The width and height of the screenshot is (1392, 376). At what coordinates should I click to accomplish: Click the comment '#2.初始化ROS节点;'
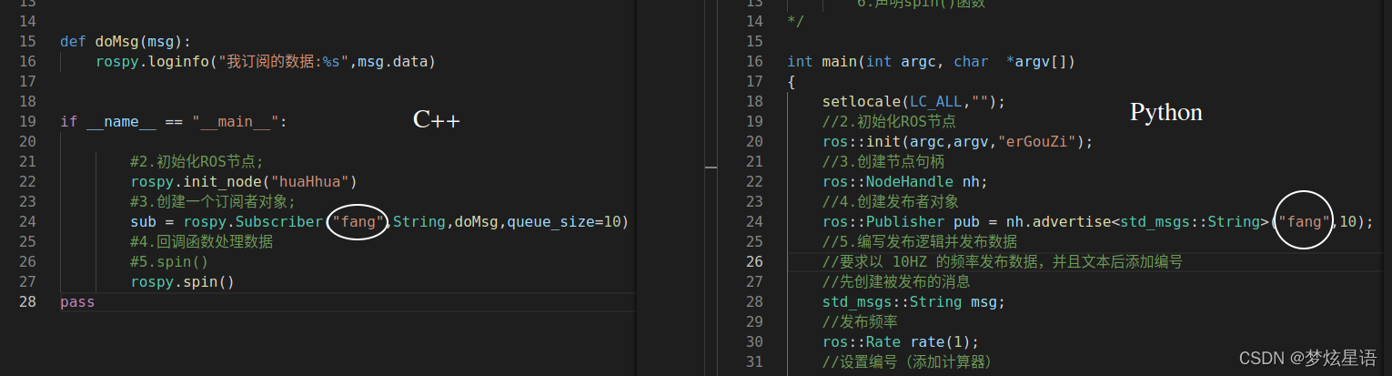coord(197,162)
